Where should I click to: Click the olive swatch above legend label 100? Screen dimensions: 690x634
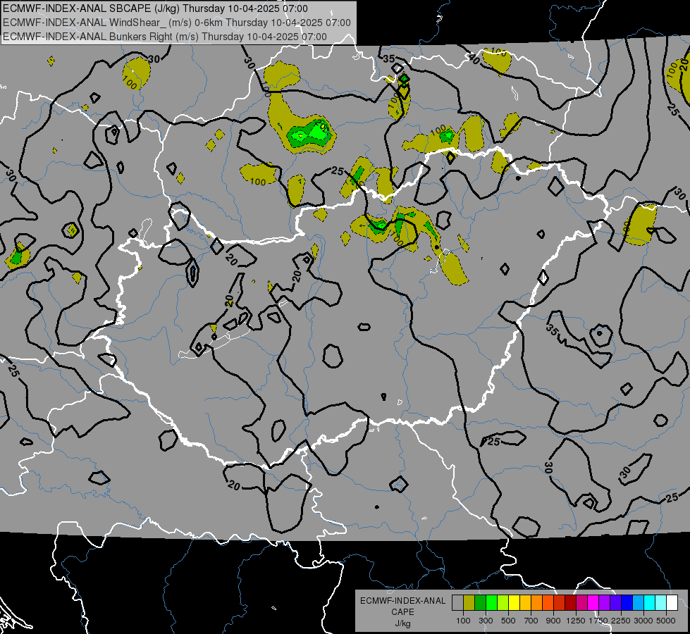point(469,602)
